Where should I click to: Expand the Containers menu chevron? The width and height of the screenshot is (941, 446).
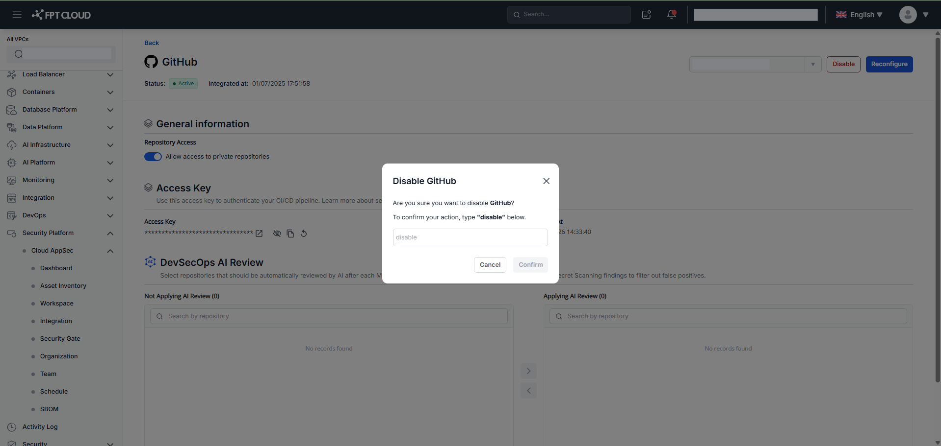click(x=110, y=93)
